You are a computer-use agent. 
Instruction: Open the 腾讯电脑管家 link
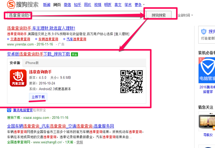[23, 110]
